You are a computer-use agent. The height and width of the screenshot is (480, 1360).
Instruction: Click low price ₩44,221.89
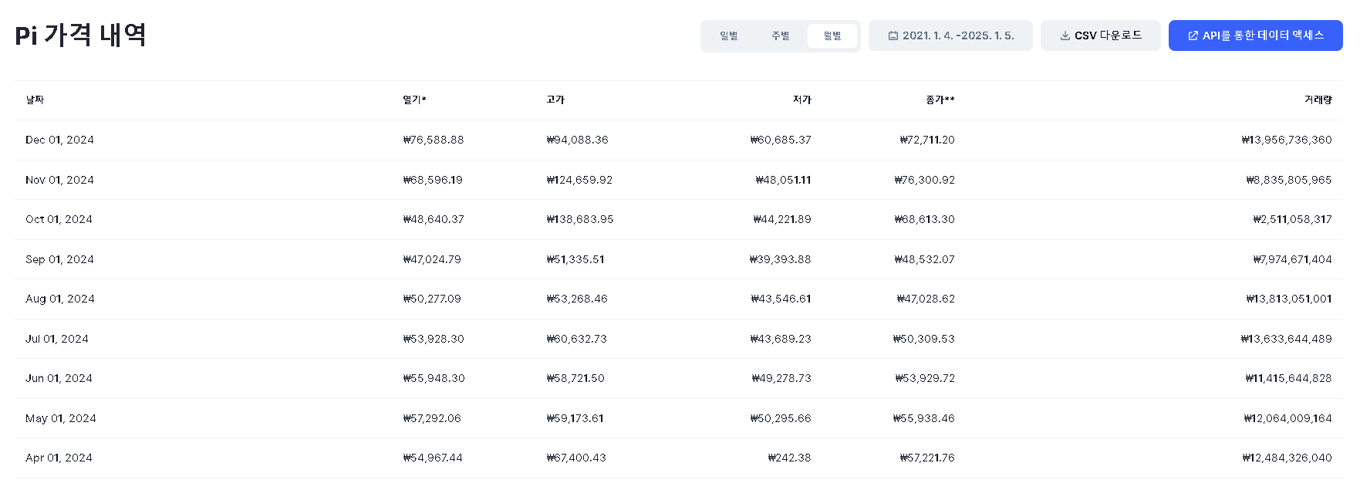point(782,219)
